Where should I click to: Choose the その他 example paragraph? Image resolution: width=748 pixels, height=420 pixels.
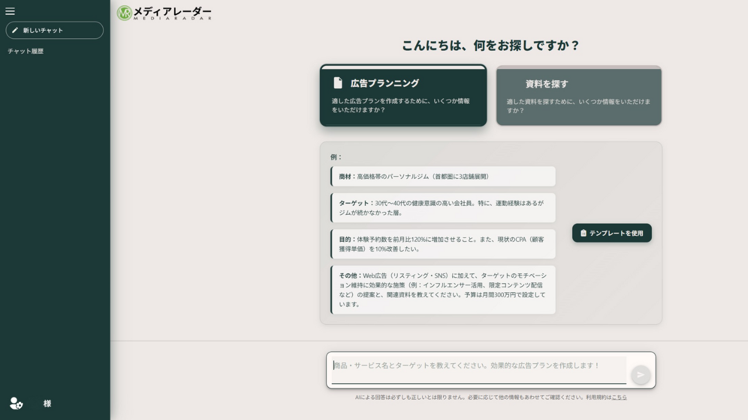(443, 290)
